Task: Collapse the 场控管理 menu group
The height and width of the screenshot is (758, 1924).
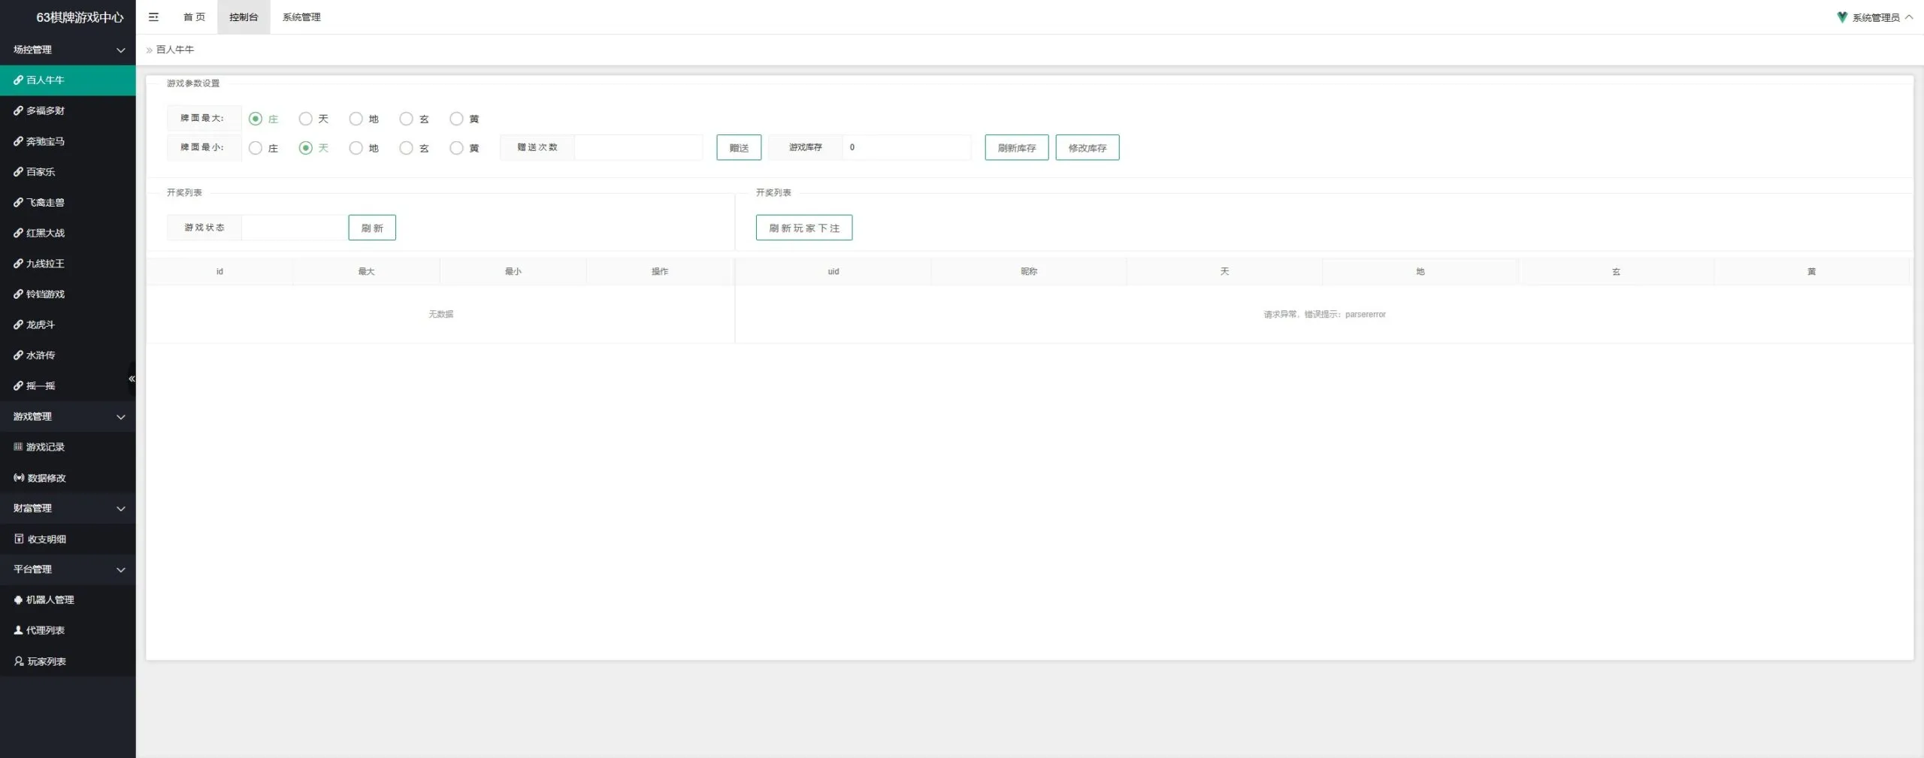Action: pyautogui.click(x=68, y=50)
